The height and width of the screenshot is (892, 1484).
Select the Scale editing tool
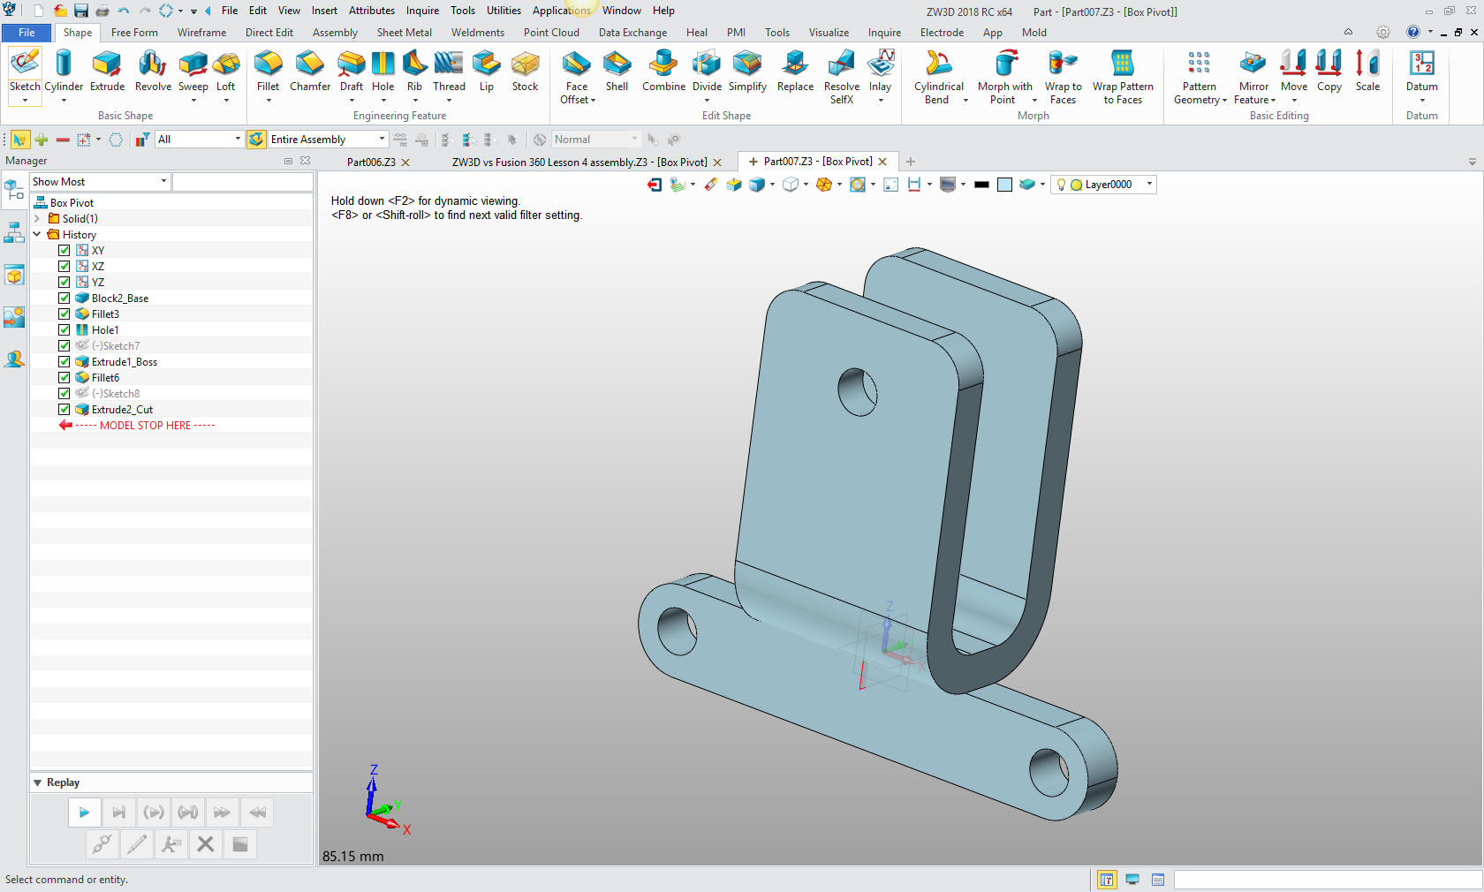pyautogui.click(x=1367, y=72)
